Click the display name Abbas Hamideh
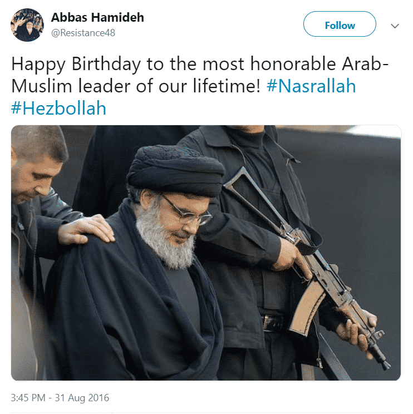 click(97, 18)
